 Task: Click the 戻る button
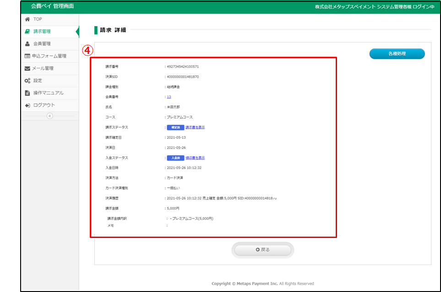263,250
